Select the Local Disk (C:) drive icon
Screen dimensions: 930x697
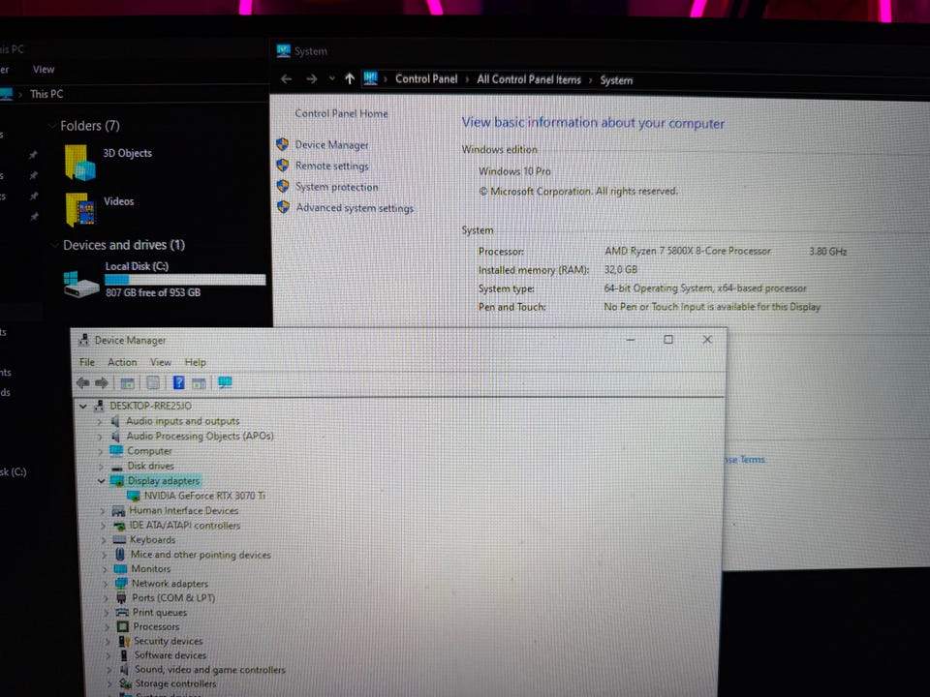[x=80, y=284]
